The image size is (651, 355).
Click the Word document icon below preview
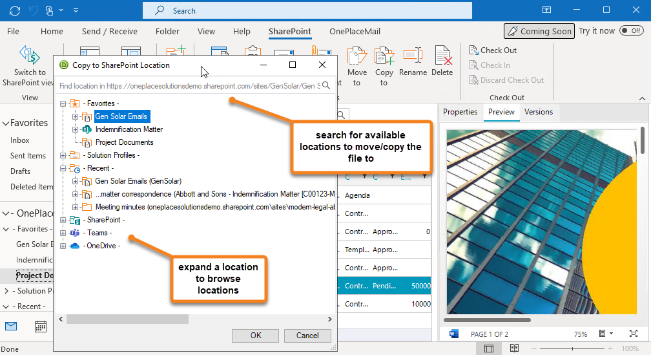click(454, 334)
